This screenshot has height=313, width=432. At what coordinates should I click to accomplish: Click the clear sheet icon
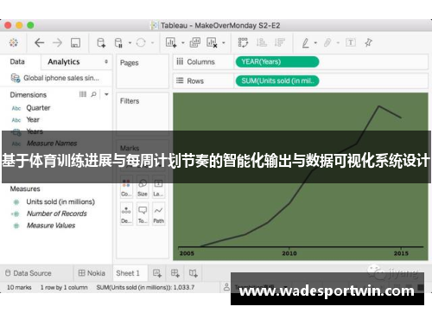[x=212, y=42]
